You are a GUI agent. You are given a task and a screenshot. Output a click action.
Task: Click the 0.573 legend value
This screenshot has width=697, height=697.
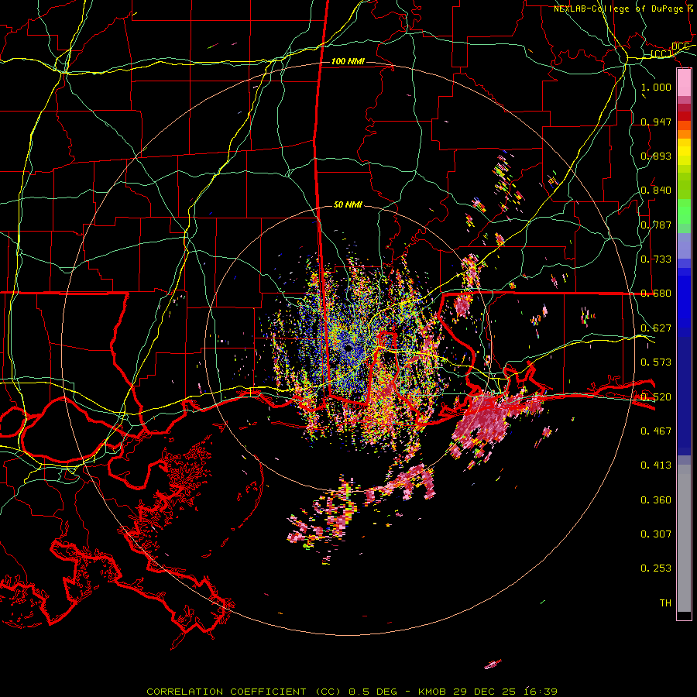[x=656, y=362]
